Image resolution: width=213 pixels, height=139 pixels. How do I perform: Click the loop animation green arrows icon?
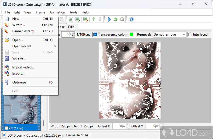pos(116,19)
